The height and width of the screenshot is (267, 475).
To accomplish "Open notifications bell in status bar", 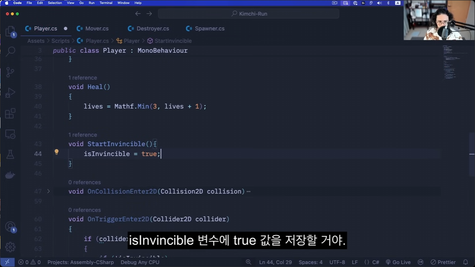I will (466, 262).
